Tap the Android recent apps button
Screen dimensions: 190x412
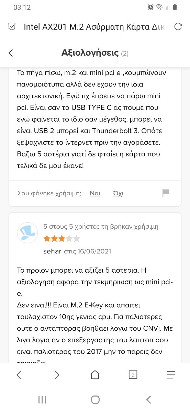(x=42, y=399)
